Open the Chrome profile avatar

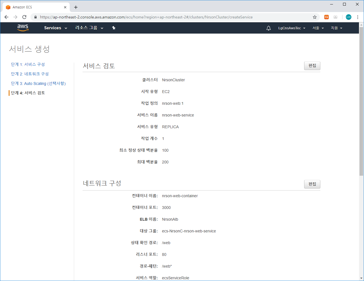(x=349, y=17)
